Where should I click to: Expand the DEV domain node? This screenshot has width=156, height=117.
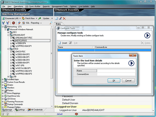(8, 32)
